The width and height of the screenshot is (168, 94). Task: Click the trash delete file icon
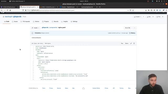(134, 44)
